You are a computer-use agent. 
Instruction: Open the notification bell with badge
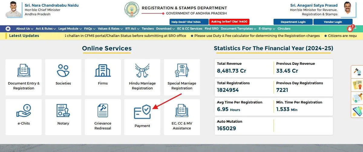(x=350, y=29)
